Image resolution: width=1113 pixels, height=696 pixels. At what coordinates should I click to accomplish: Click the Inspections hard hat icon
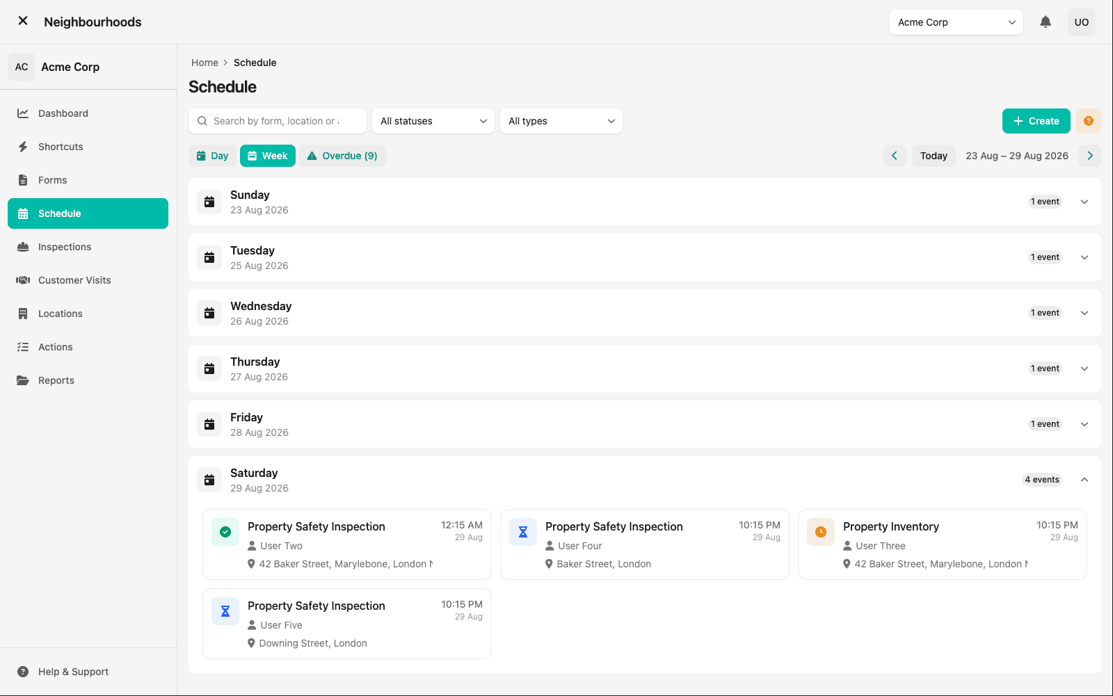coord(23,247)
